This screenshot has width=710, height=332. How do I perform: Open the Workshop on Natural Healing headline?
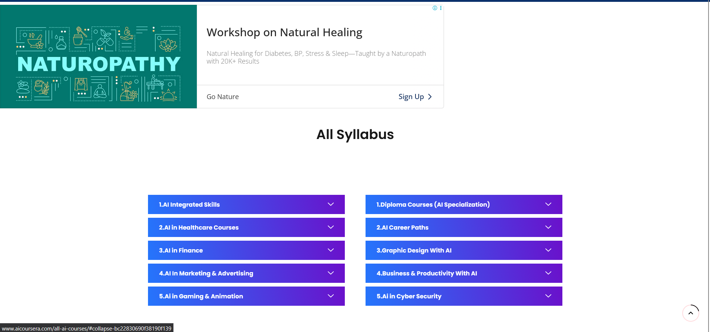point(284,33)
